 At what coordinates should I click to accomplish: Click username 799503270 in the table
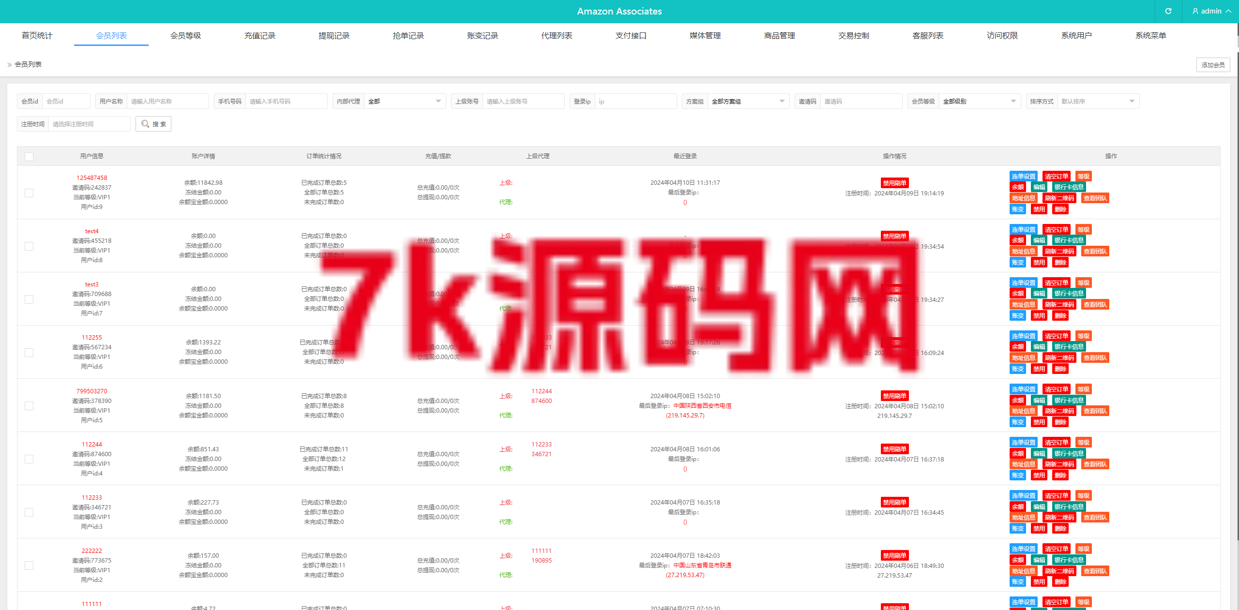tap(91, 391)
